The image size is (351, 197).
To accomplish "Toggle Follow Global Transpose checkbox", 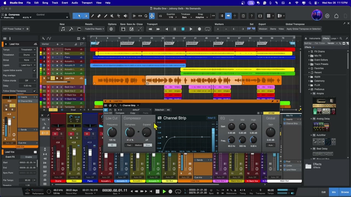I will (x=34, y=91).
